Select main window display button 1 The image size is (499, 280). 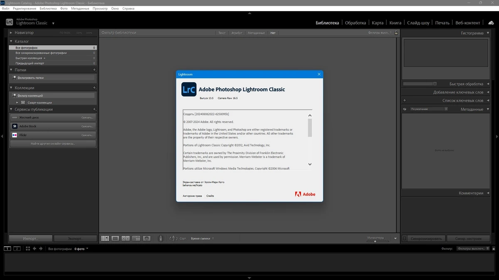click(7, 248)
